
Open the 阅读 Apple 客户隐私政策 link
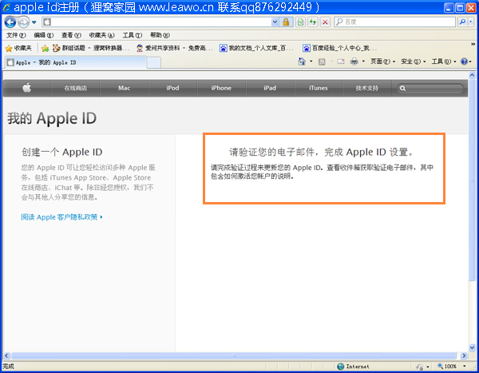click(61, 217)
